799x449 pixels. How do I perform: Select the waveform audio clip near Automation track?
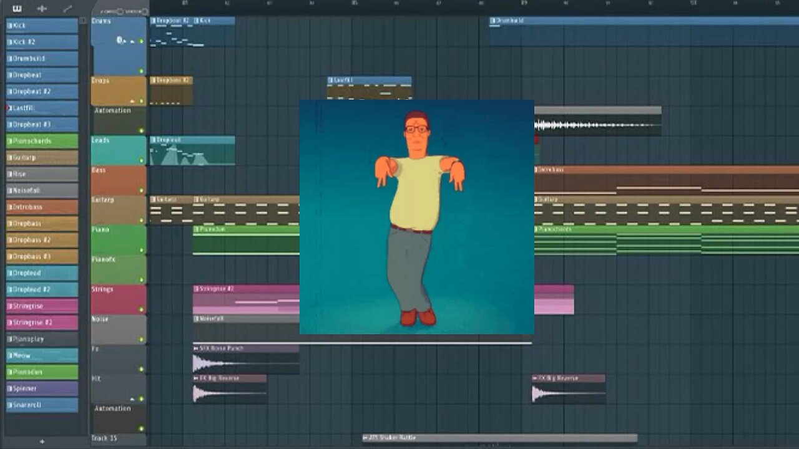point(597,121)
